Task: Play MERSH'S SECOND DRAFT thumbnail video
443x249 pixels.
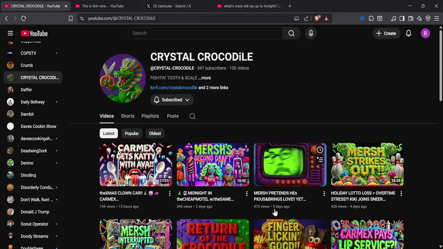Action: click(x=213, y=165)
